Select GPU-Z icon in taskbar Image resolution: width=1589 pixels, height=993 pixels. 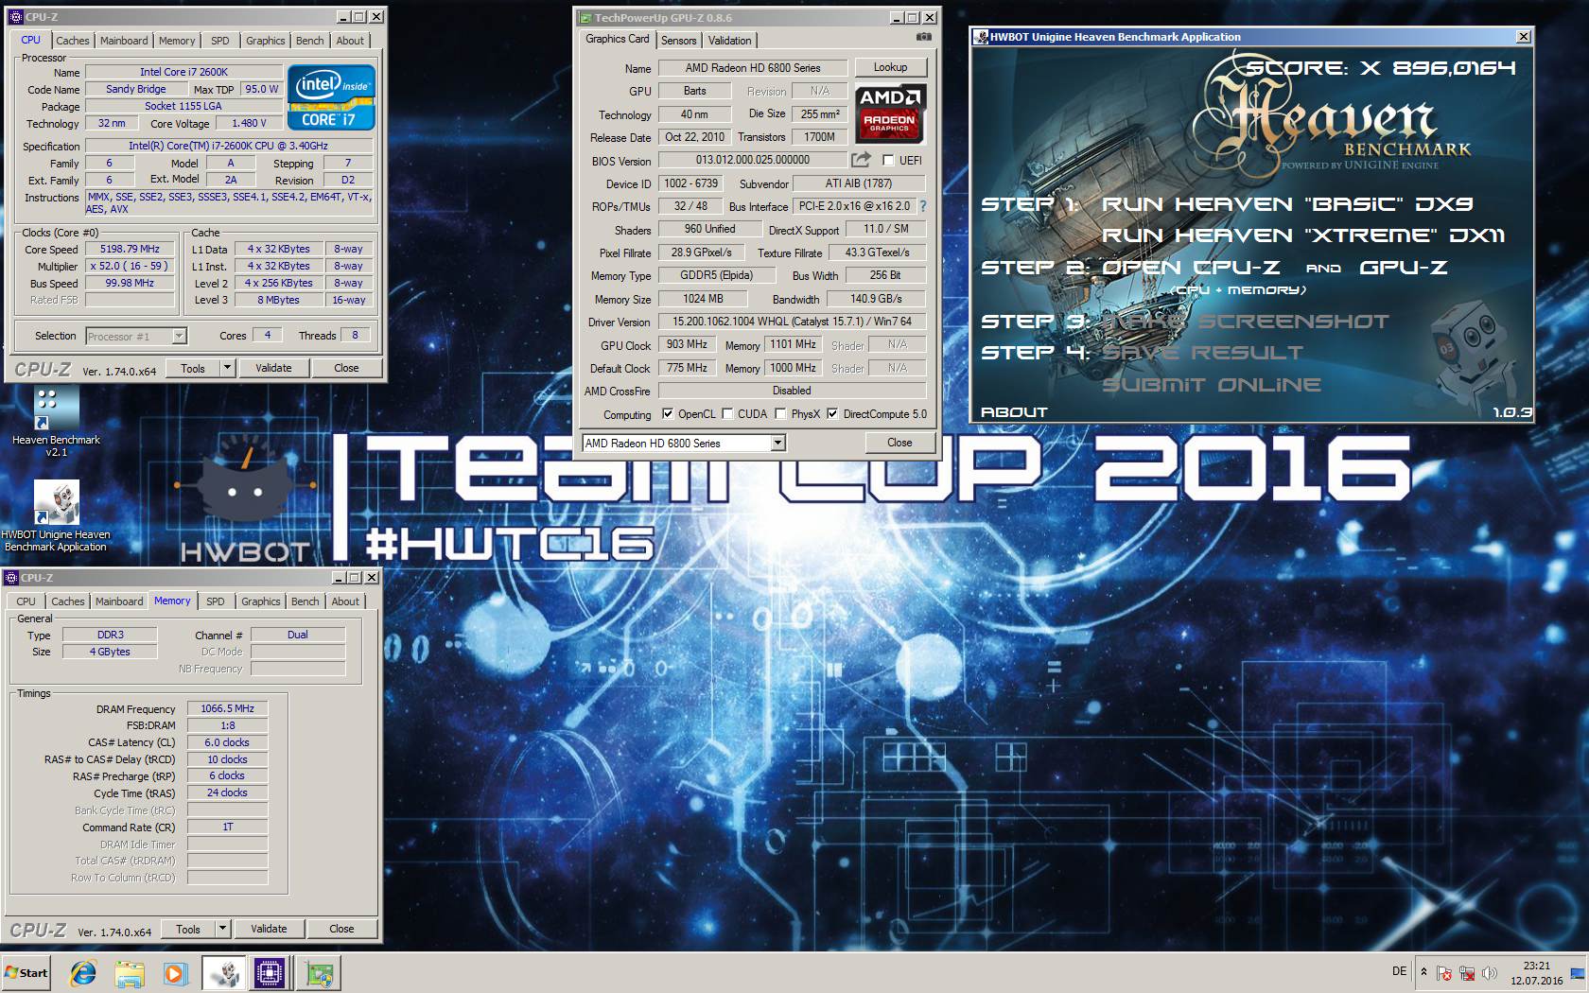click(x=319, y=973)
